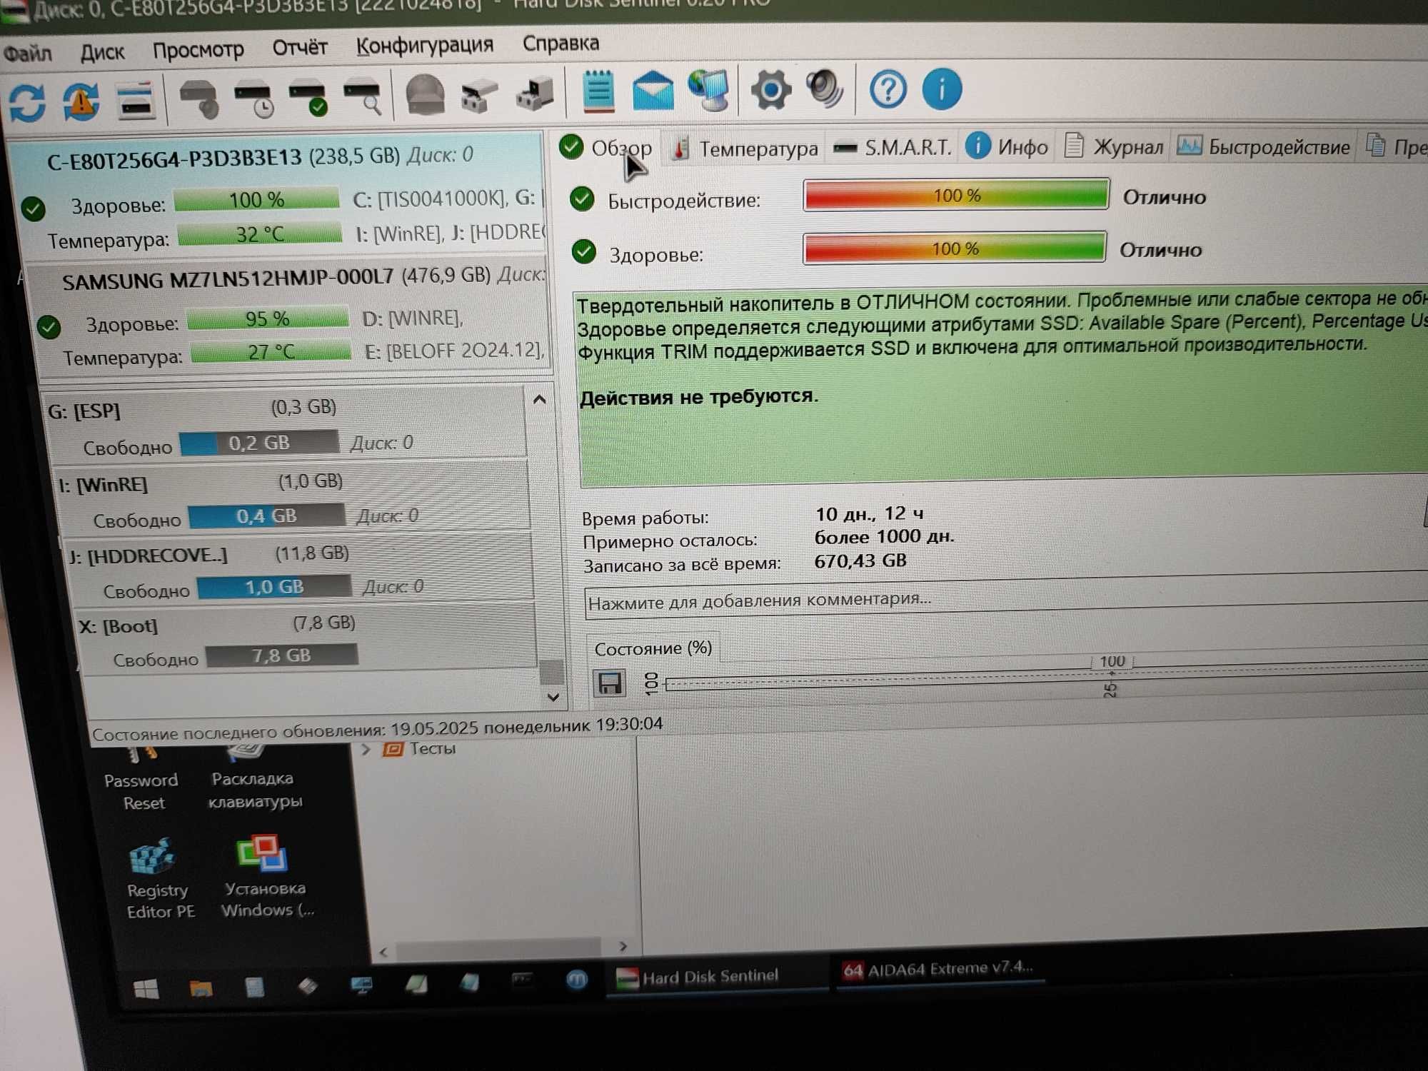Open the gear configuration icon

pyautogui.click(x=770, y=90)
